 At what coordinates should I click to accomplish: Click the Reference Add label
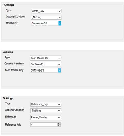[13, 125]
